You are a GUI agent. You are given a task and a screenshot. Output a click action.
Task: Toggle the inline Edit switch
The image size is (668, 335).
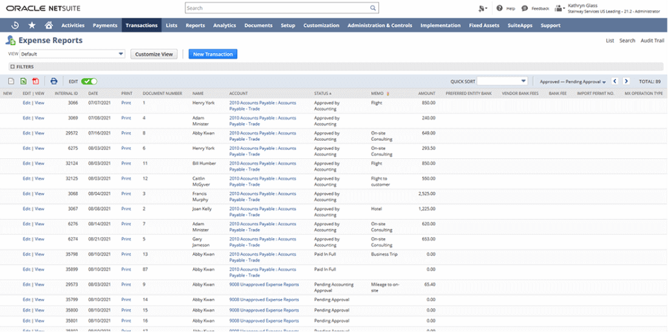(x=89, y=81)
